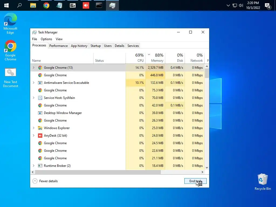Switch to the Users tab
Image resolution: width=276 pixels, height=207 pixels.
click(x=108, y=46)
